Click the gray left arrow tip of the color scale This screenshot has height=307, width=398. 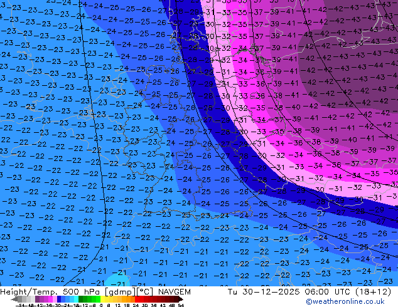coord(14,299)
